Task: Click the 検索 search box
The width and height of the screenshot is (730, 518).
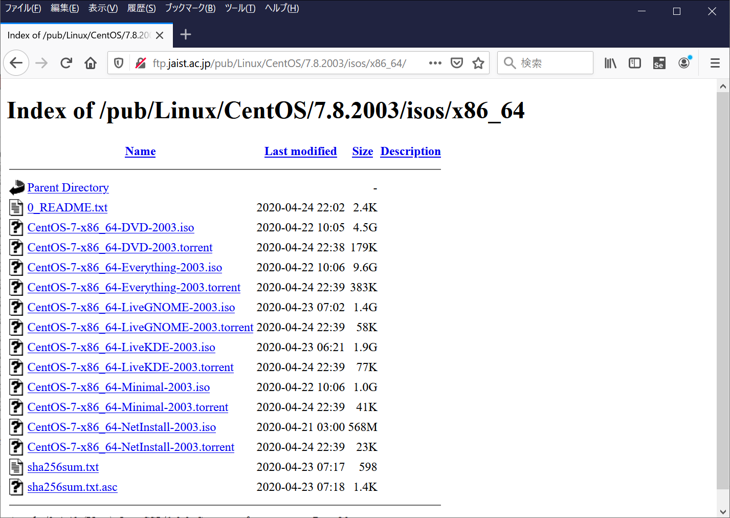Action: coord(545,63)
